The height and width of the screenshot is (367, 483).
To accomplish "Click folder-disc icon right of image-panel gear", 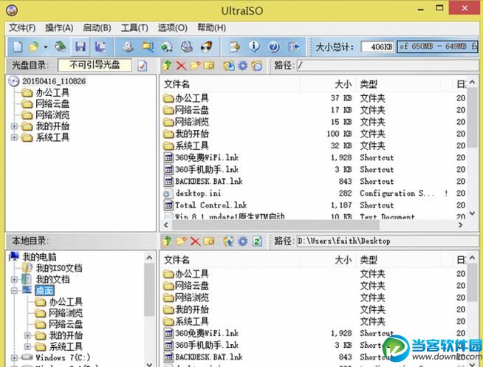I will (256, 66).
